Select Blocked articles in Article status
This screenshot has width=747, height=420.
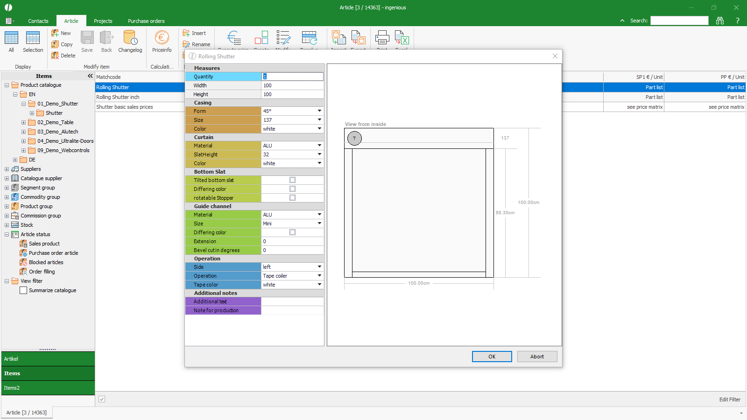coord(46,262)
